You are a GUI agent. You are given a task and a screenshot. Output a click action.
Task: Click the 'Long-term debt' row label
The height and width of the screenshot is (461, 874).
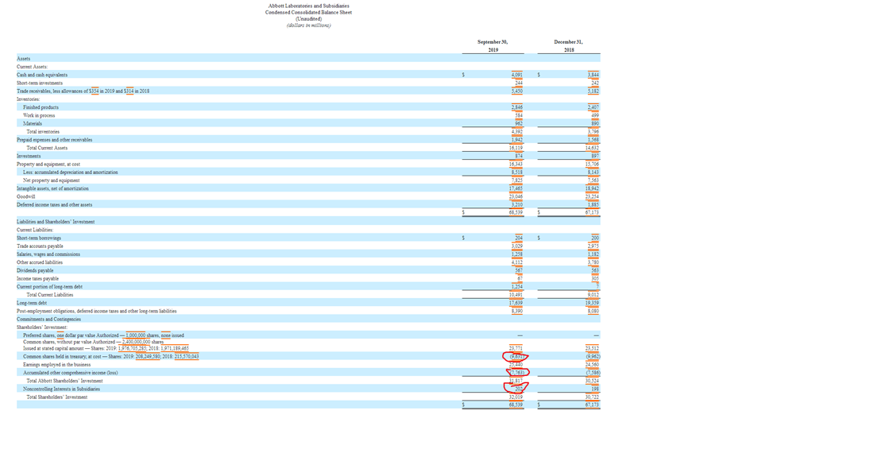[x=33, y=303]
